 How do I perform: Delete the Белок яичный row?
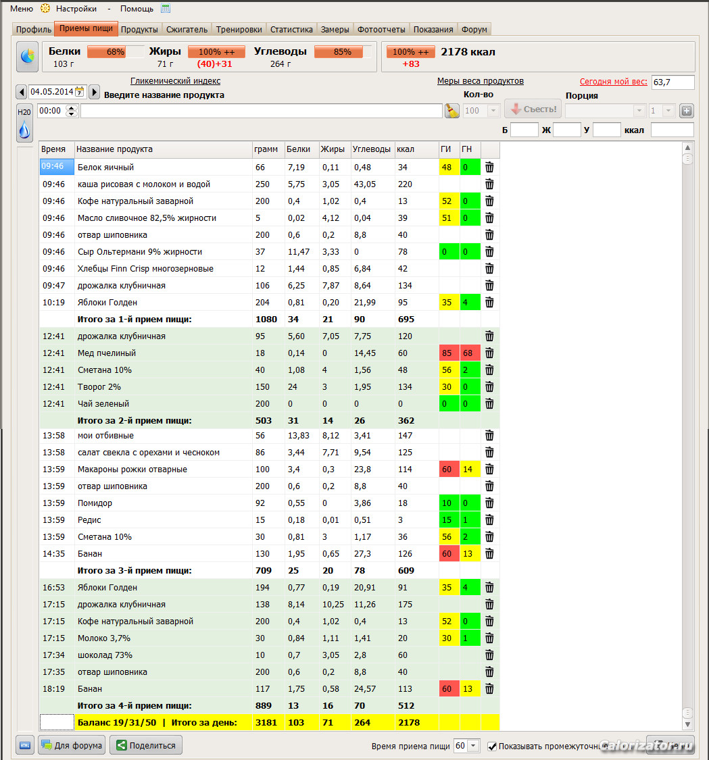pos(489,168)
